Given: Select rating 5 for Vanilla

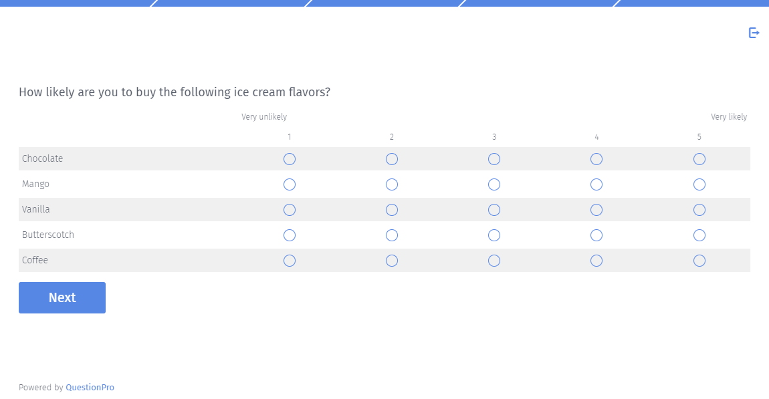Looking at the screenshot, I should [699, 210].
